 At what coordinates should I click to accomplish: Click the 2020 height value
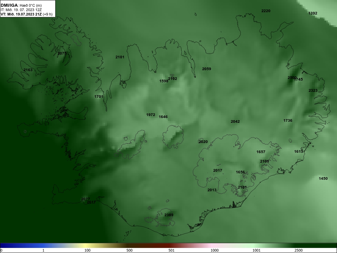point(203,142)
